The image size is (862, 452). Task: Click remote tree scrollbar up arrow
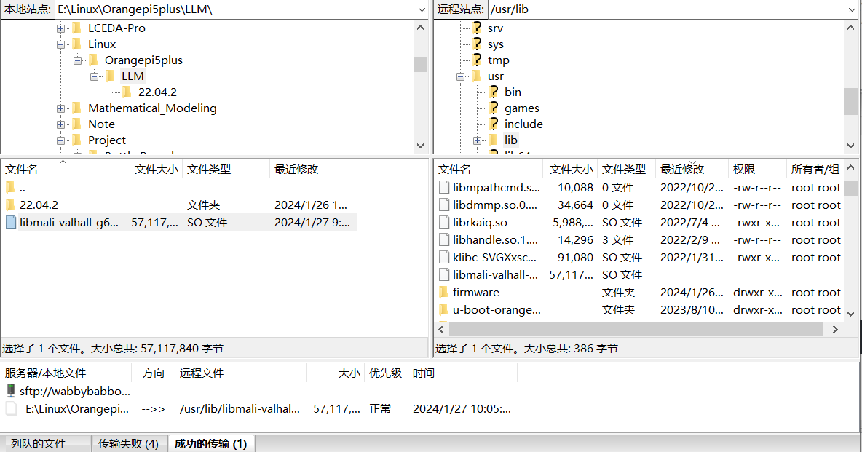point(851,28)
